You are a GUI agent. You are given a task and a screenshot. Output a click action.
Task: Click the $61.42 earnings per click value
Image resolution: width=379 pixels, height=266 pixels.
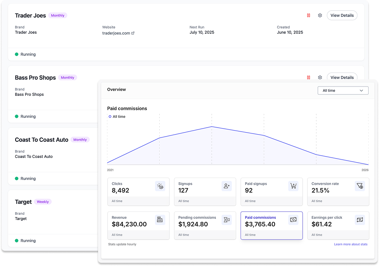tap(322, 224)
